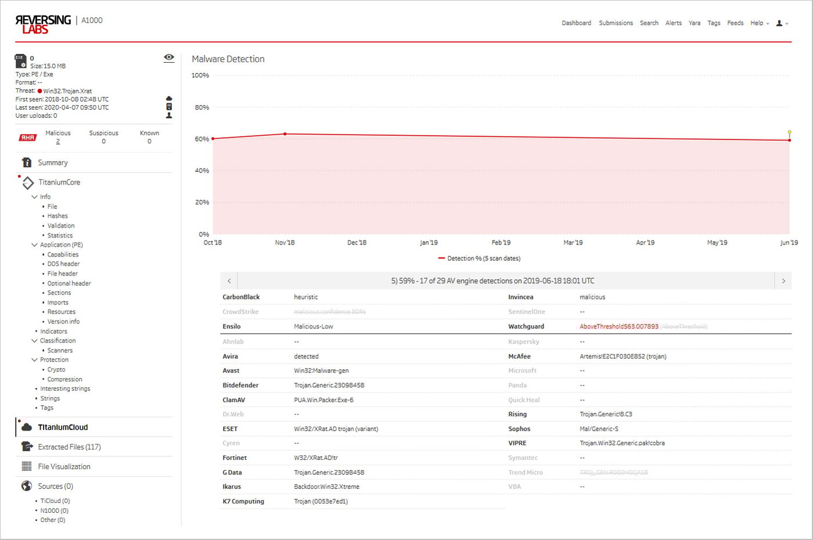Open the Help dropdown menu
This screenshot has width=813, height=540.
760,23
